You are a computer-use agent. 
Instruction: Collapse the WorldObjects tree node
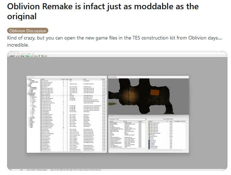tap(28, 94)
